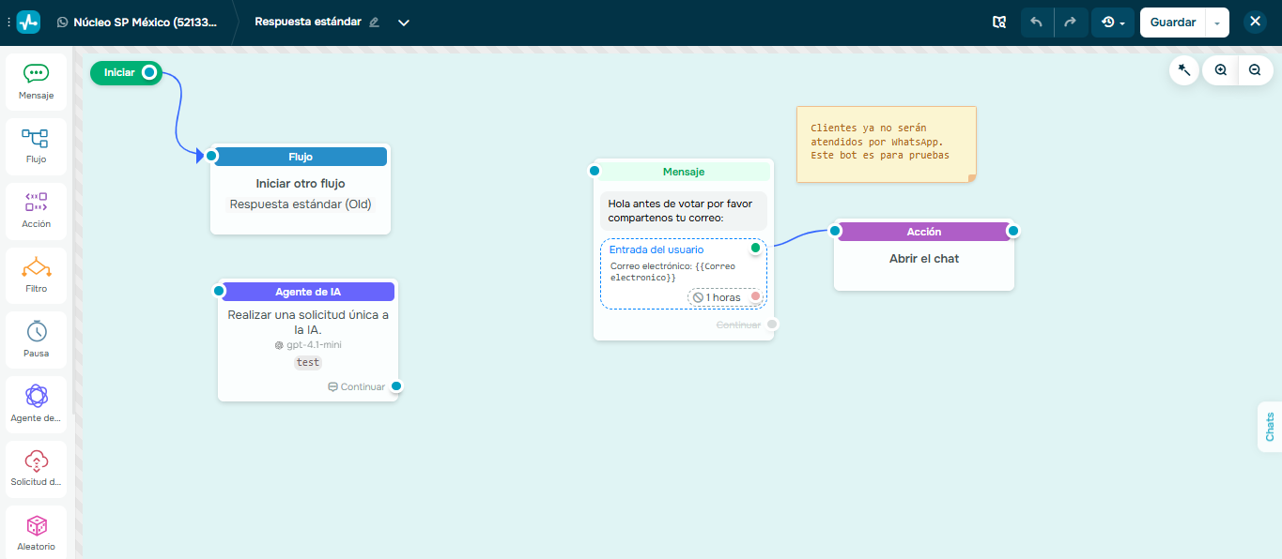Click the Agente de IA input connector
Screen dimensions: 1282x559
click(219, 291)
